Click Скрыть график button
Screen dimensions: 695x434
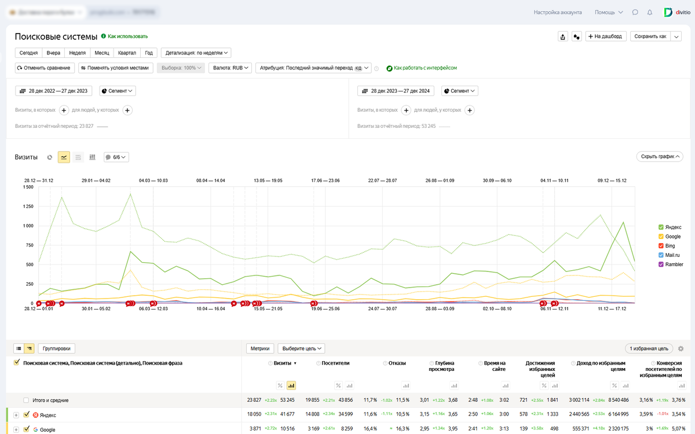[659, 156]
